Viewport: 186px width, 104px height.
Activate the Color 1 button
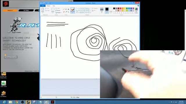pyautogui.click(x=107, y=10)
